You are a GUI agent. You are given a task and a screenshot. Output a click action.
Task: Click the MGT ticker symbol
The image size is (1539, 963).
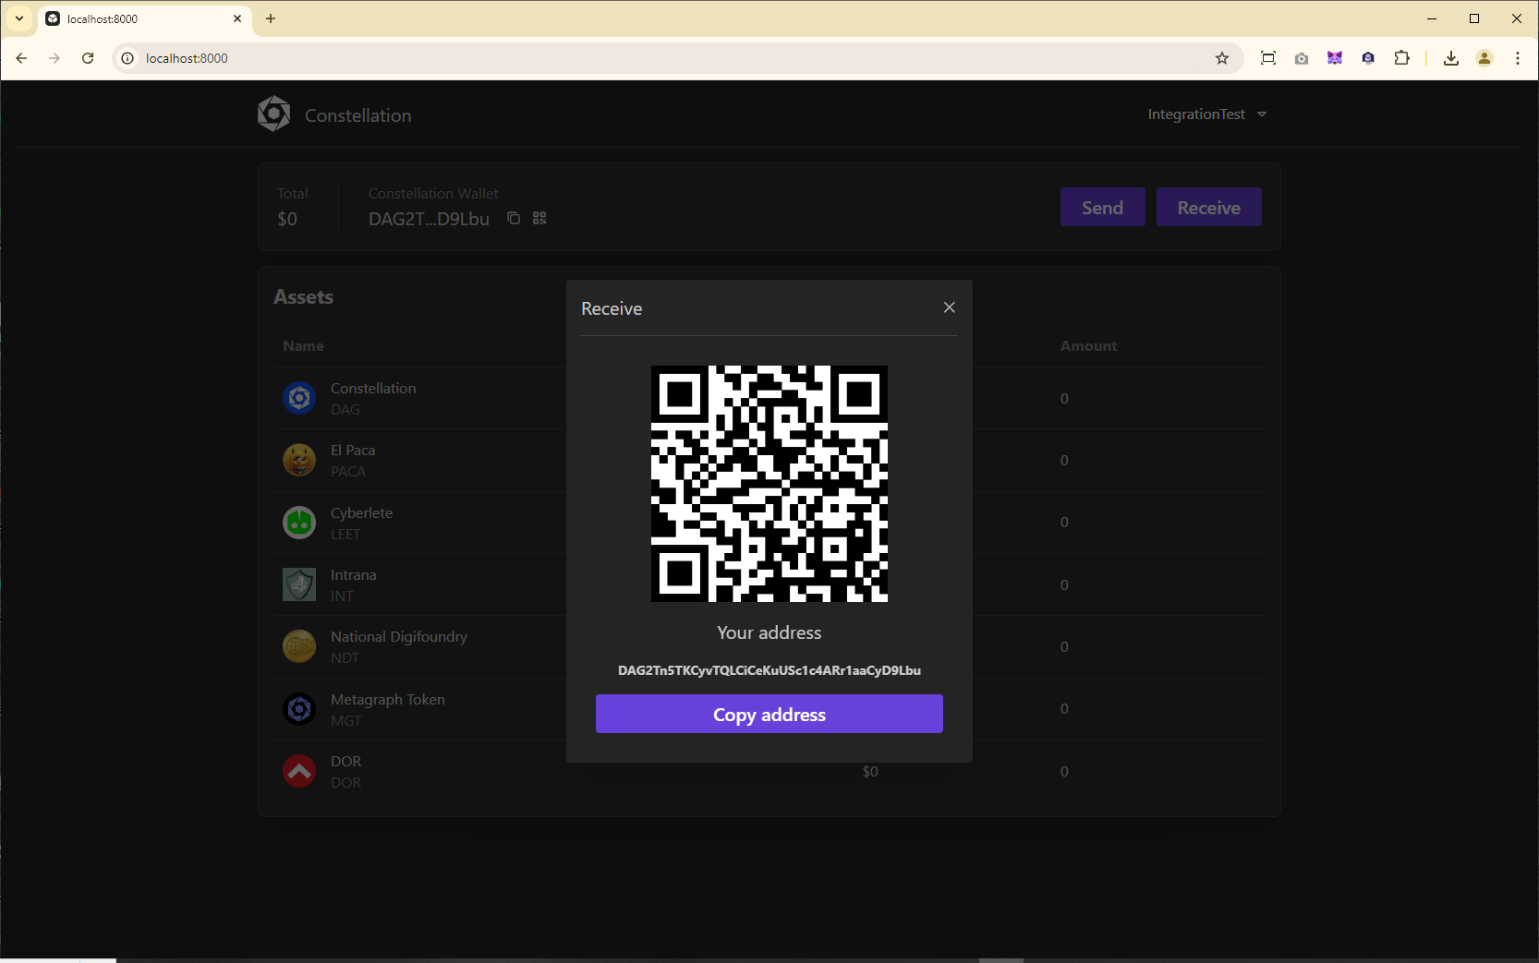coord(345,720)
